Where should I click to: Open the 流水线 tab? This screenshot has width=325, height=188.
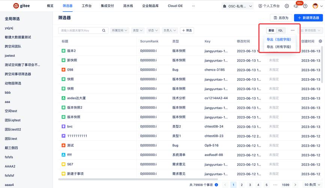pyautogui.click(x=128, y=6)
